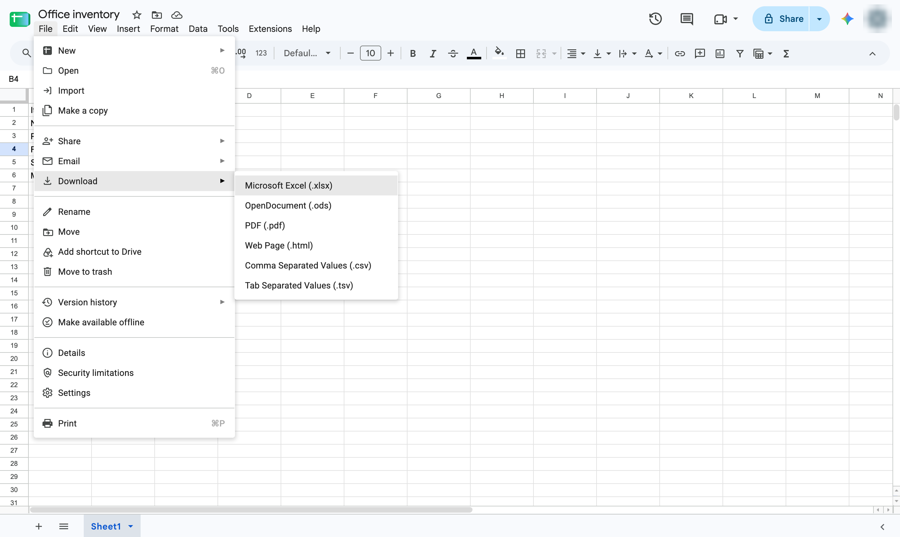Show all sheets list button
900x537 pixels.
pos(64,526)
